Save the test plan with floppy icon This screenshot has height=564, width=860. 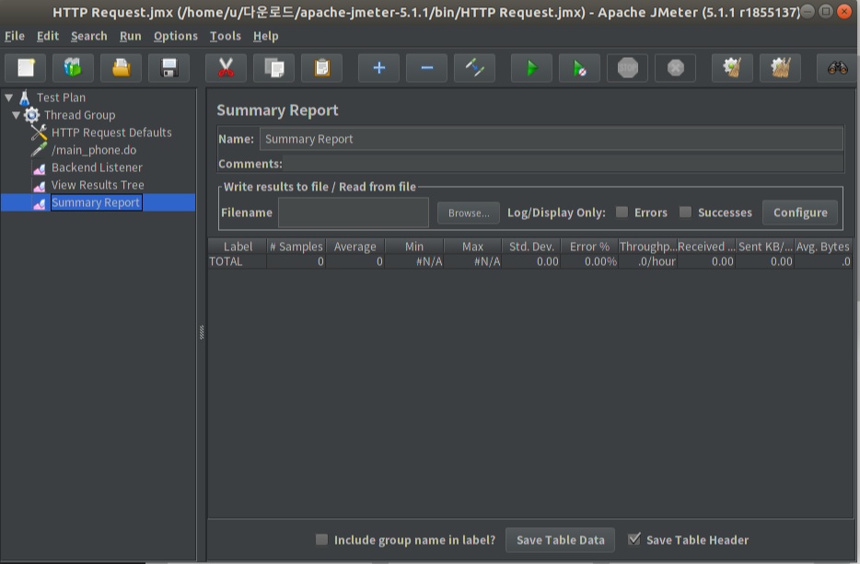pyautogui.click(x=169, y=68)
